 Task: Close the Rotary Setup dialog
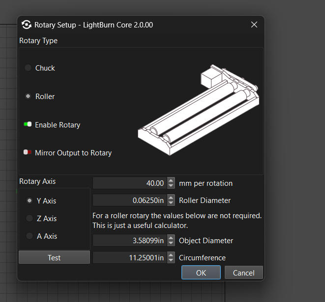click(x=254, y=25)
